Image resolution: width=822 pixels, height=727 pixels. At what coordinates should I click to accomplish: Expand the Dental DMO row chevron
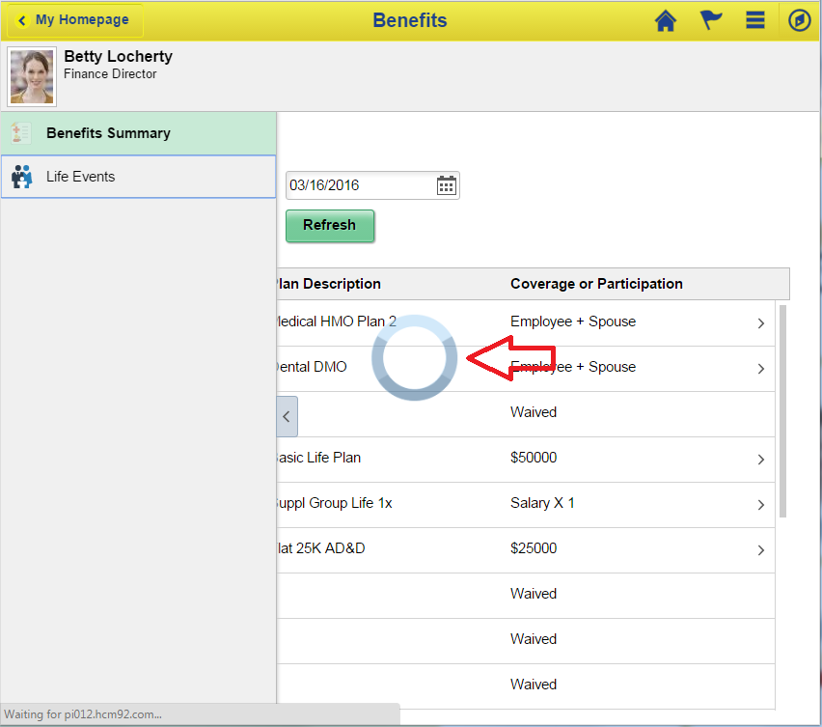[760, 369]
